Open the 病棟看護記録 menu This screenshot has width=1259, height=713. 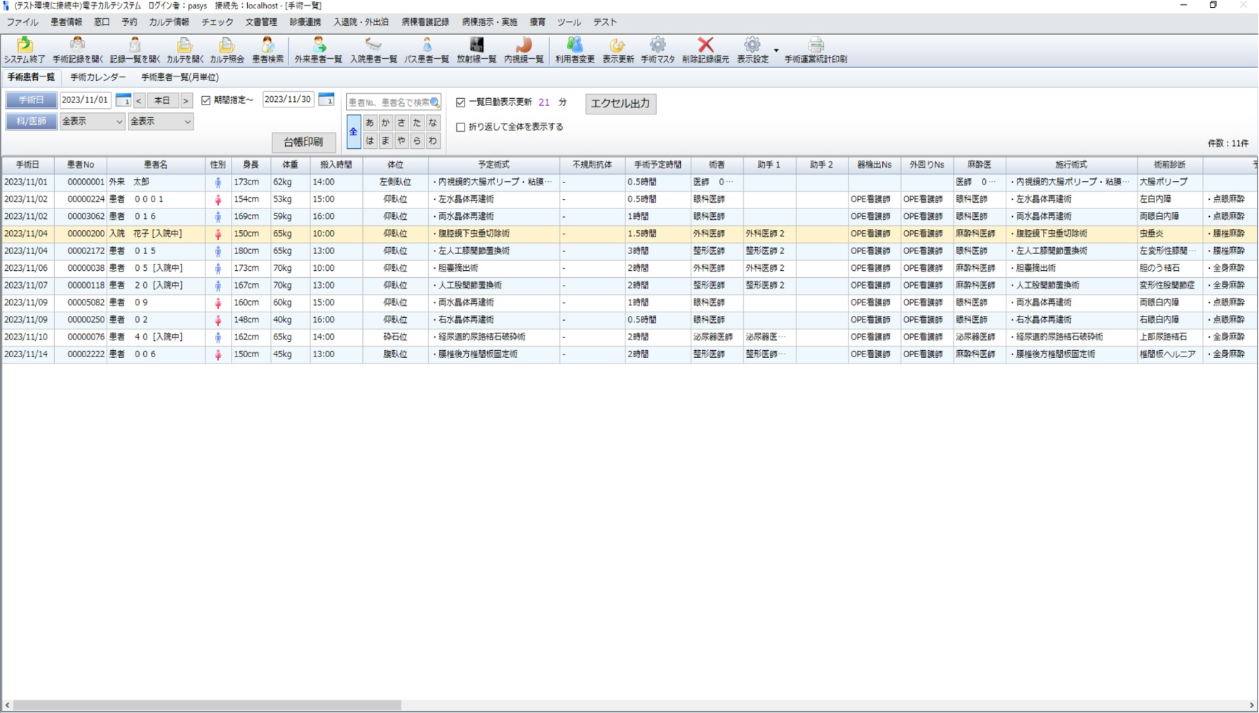coord(425,22)
